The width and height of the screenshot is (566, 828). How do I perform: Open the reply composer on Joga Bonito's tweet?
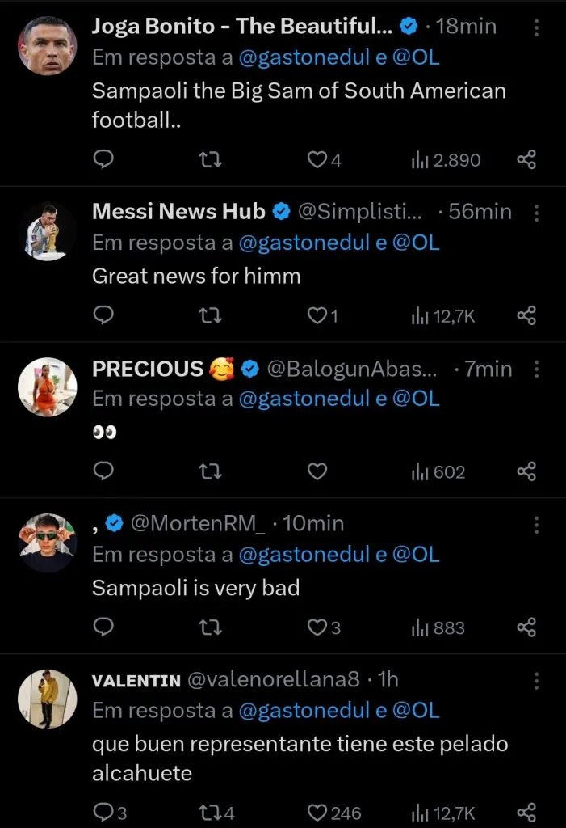pyautogui.click(x=103, y=159)
